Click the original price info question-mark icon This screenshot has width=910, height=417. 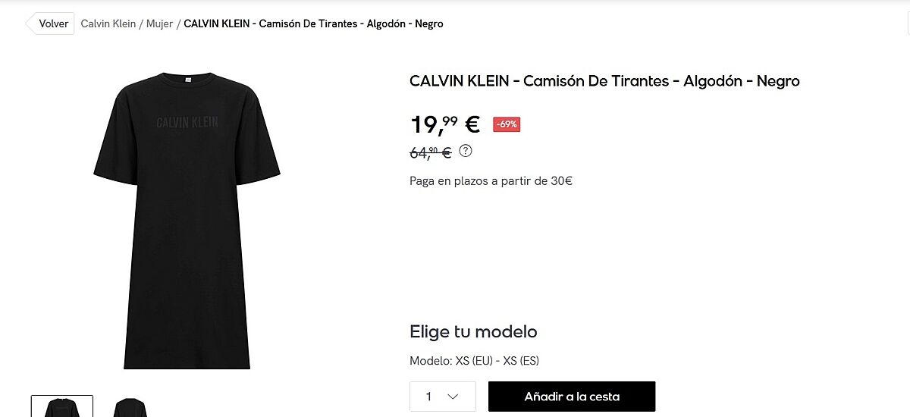pyautogui.click(x=466, y=150)
